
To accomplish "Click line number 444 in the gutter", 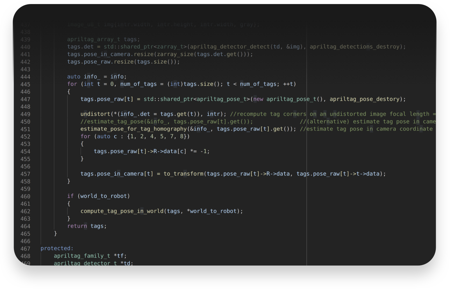I will coord(25,76).
